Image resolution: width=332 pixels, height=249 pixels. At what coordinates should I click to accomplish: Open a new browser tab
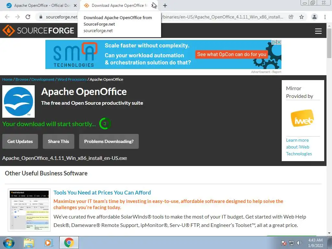pyautogui.click(x=165, y=6)
